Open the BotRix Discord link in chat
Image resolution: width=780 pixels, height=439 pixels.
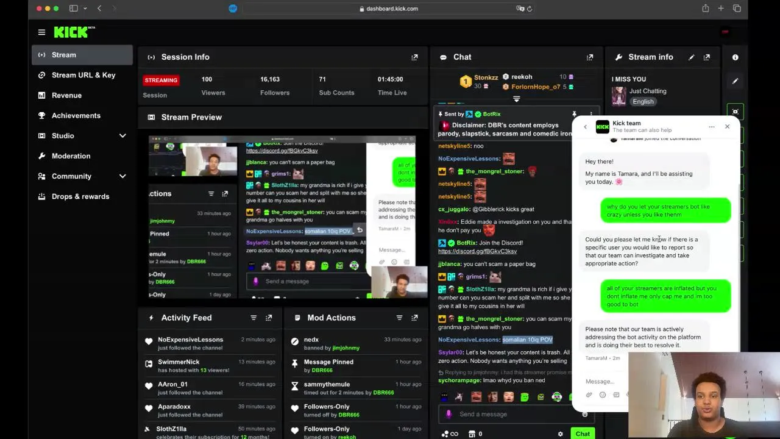click(x=477, y=251)
